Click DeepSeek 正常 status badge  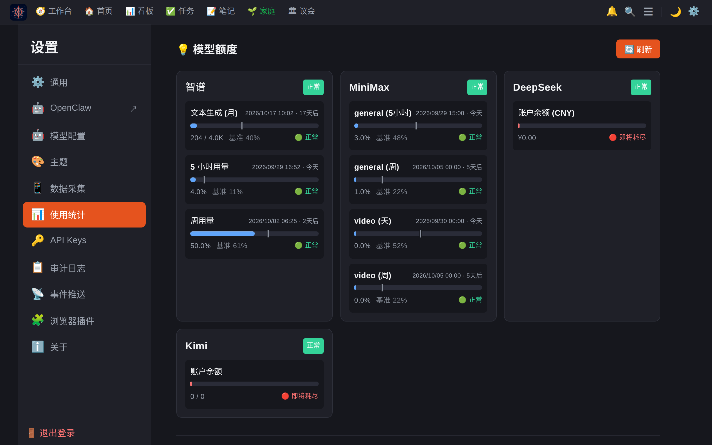(x=641, y=87)
